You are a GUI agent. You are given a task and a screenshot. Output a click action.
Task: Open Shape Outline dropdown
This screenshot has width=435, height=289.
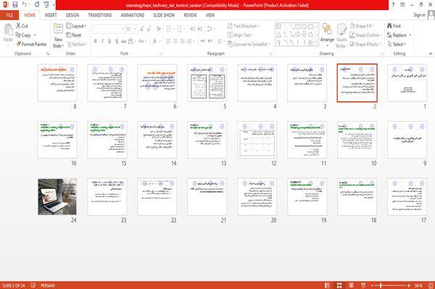point(365,35)
